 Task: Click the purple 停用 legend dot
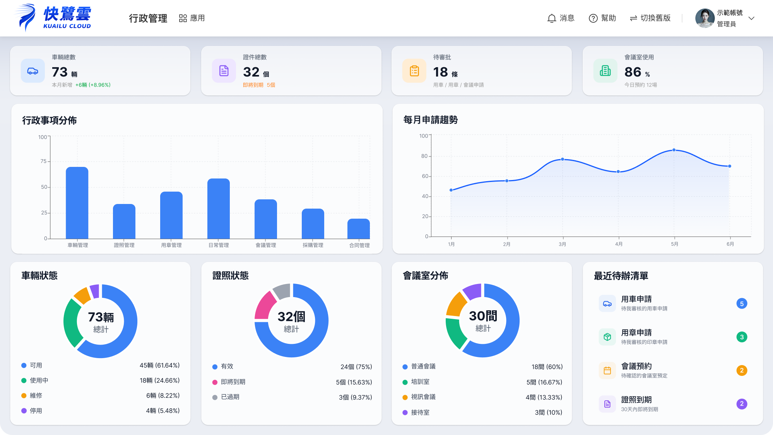click(x=24, y=411)
